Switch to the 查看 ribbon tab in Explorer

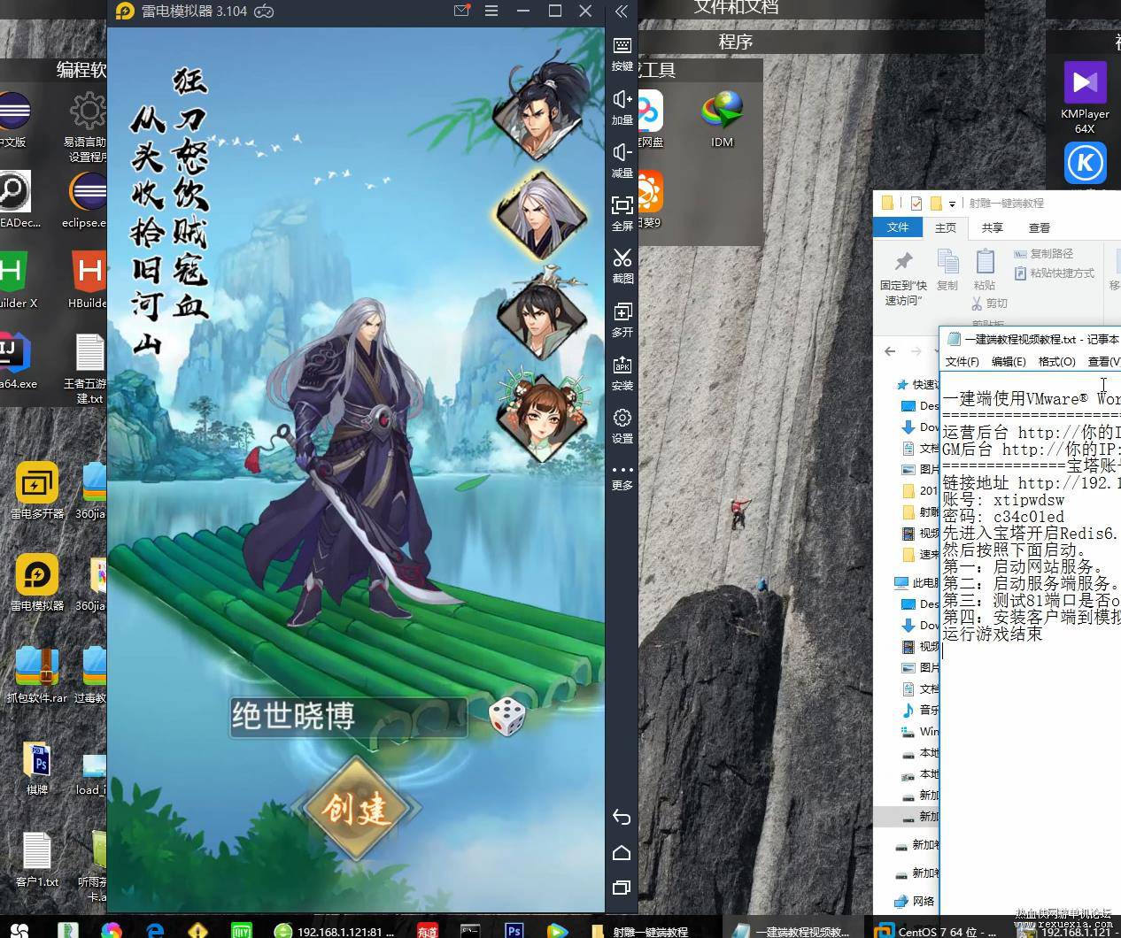click(x=1040, y=227)
